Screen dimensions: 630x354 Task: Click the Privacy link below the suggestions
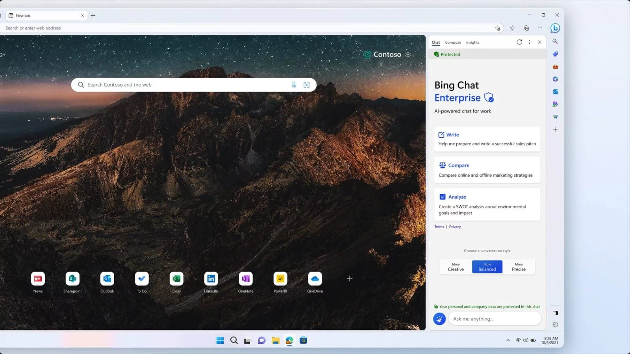(455, 227)
